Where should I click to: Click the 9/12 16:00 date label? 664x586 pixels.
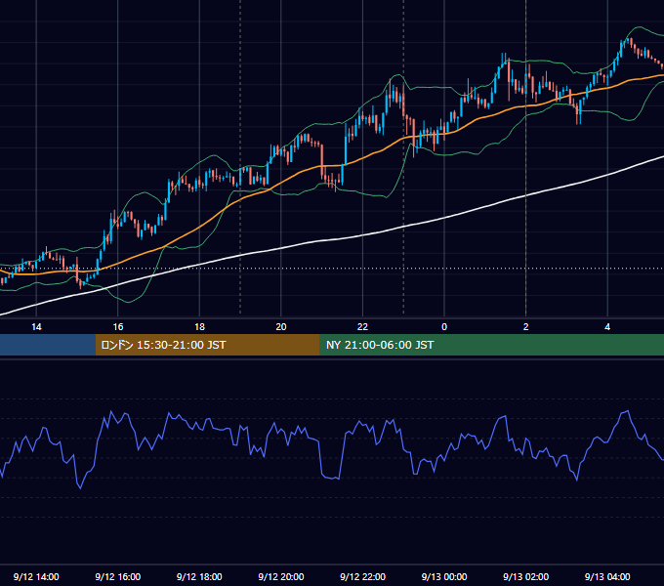pos(118,576)
